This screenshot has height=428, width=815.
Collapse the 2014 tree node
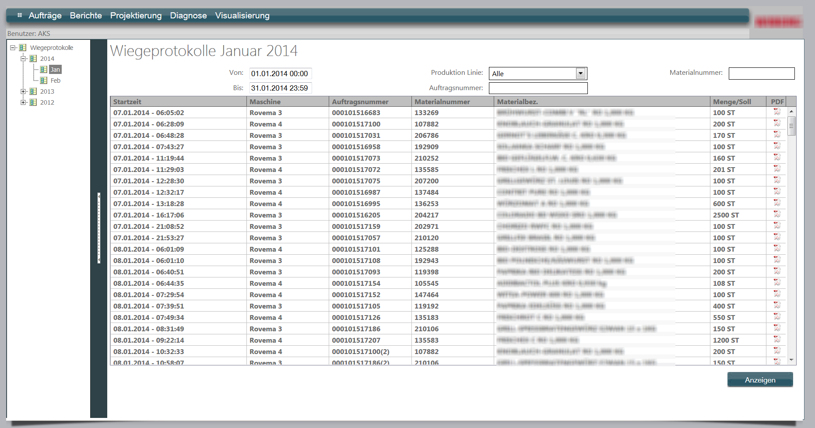coord(24,59)
